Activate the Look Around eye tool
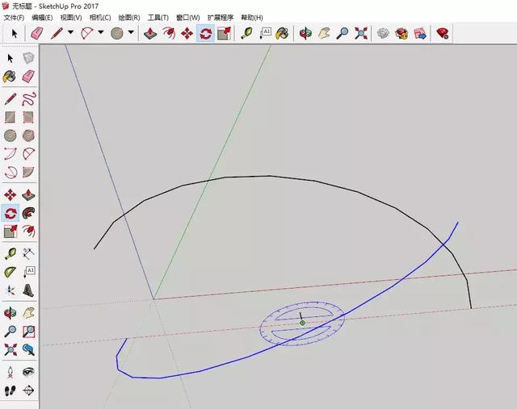 28,372
